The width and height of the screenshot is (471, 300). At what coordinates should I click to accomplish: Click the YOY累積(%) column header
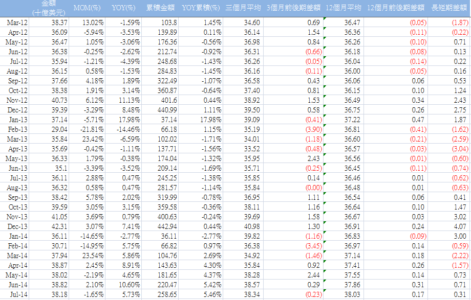pyautogui.click(x=201, y=8)
